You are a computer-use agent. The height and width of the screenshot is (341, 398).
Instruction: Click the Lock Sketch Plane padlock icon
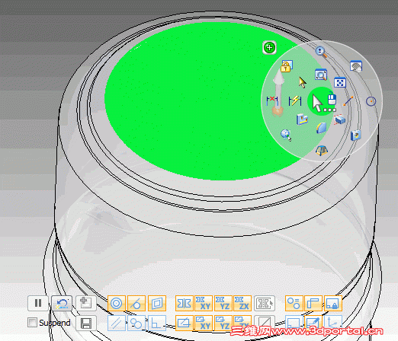(x=287, y=66)
